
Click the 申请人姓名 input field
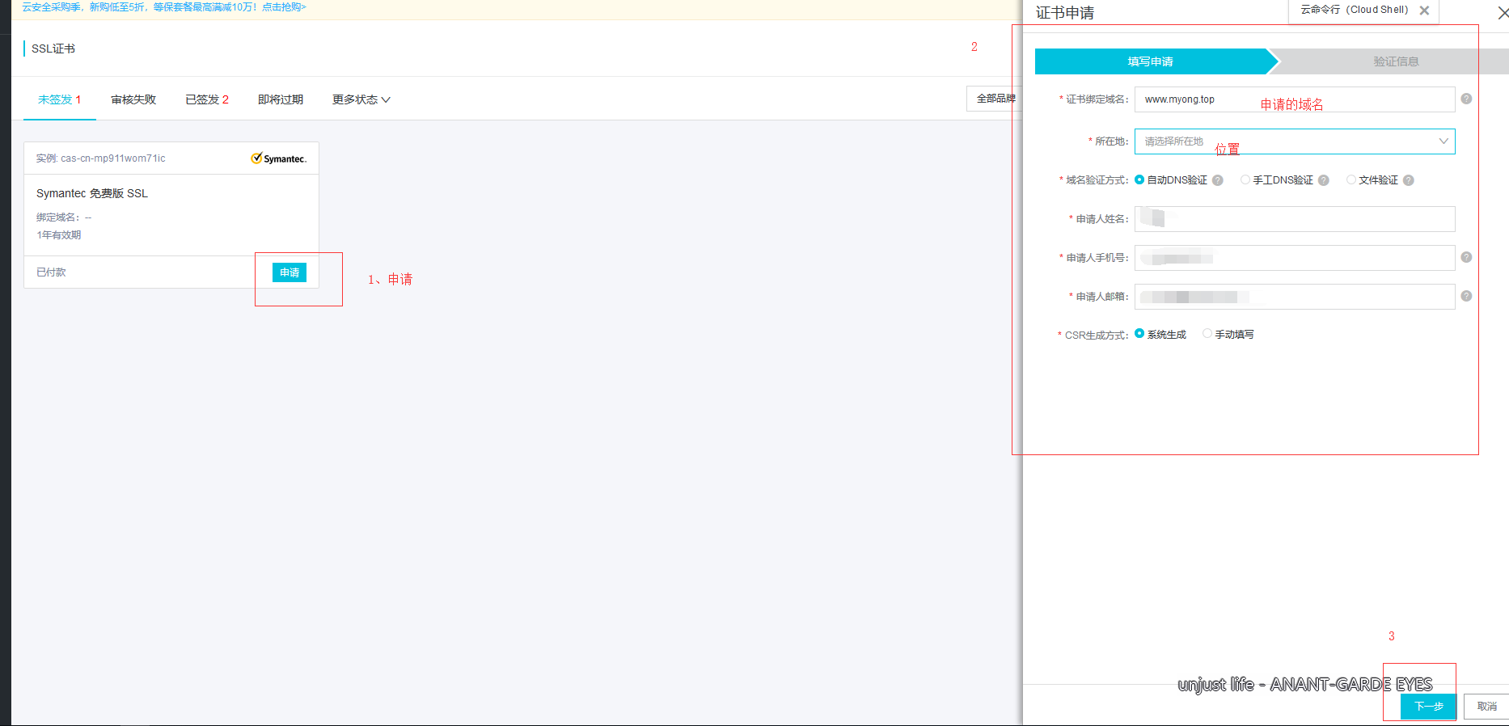[x=1295, y=219]
